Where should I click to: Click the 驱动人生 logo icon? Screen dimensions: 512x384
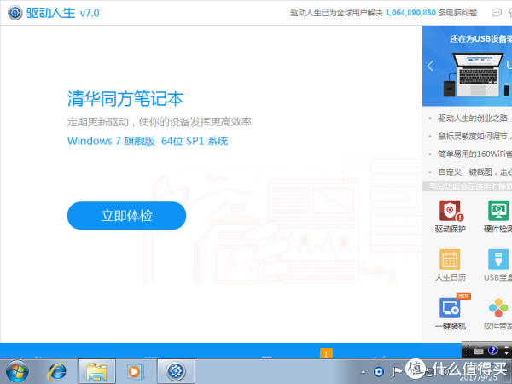tap(15, 13)
